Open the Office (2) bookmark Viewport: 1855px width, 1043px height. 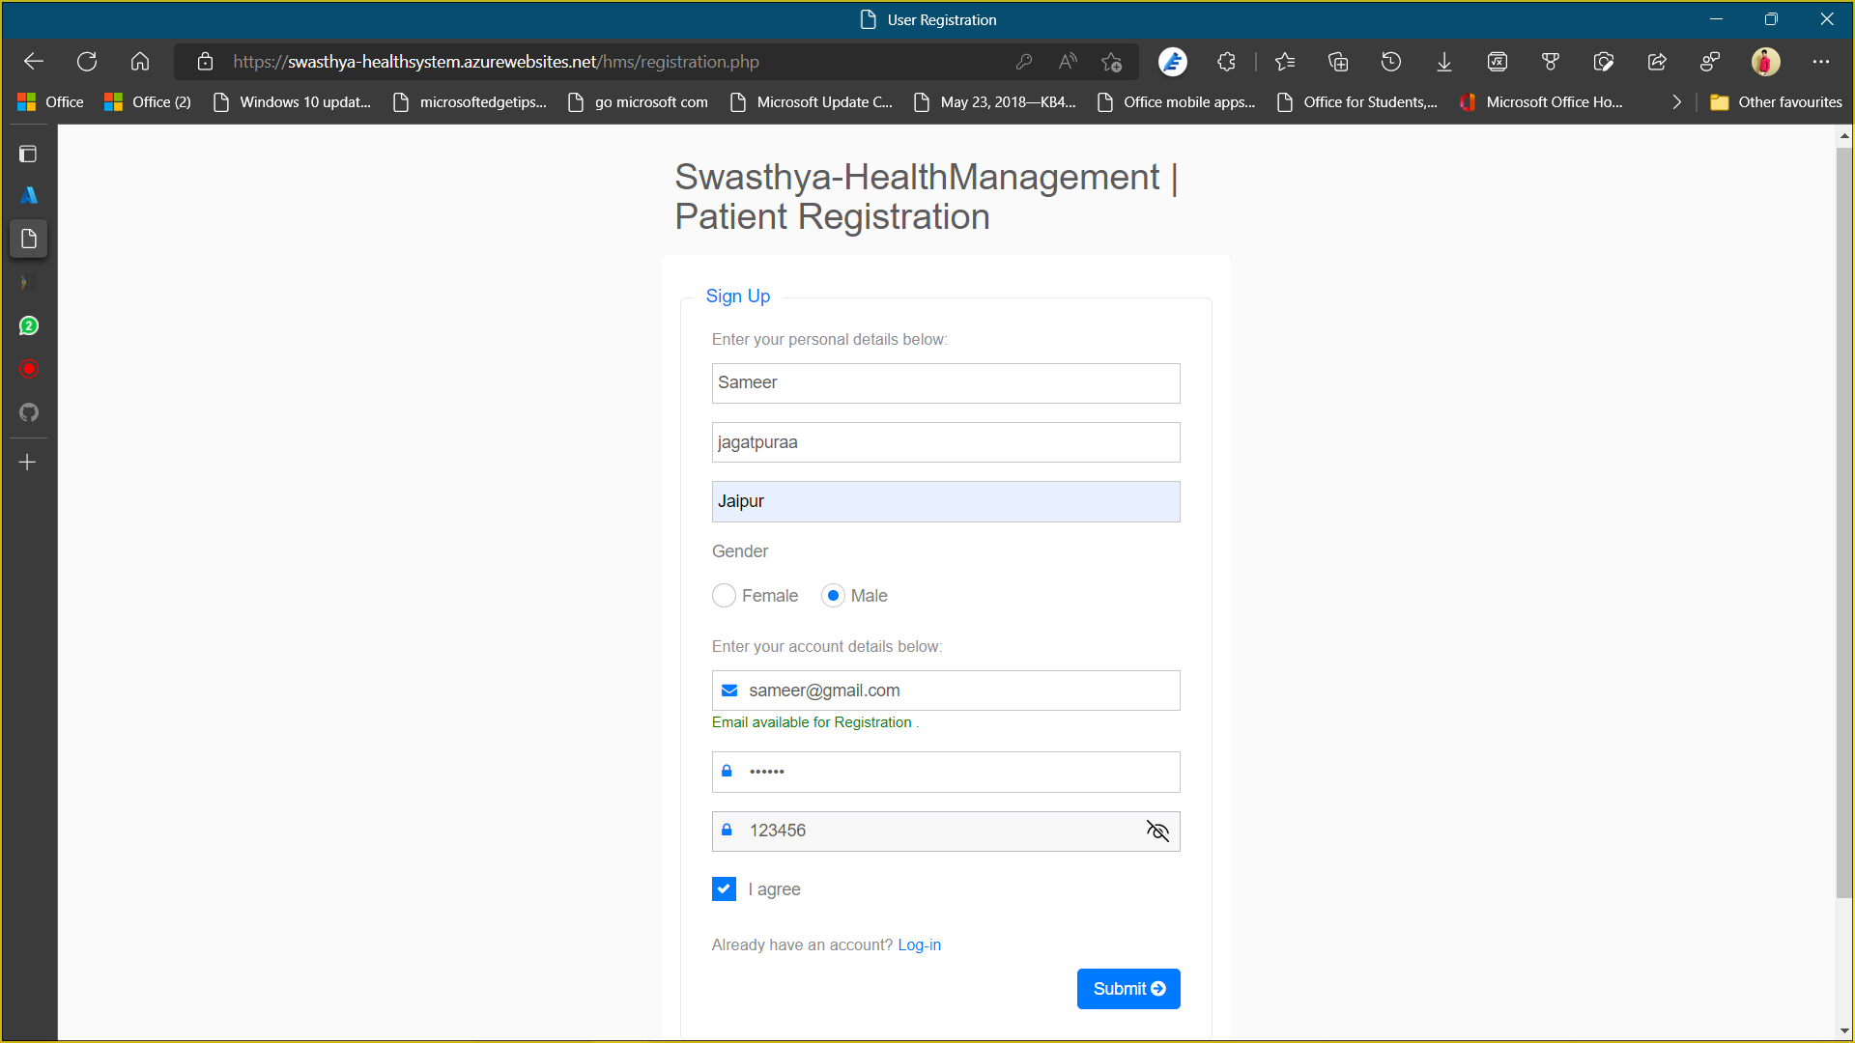pos(148,102)
